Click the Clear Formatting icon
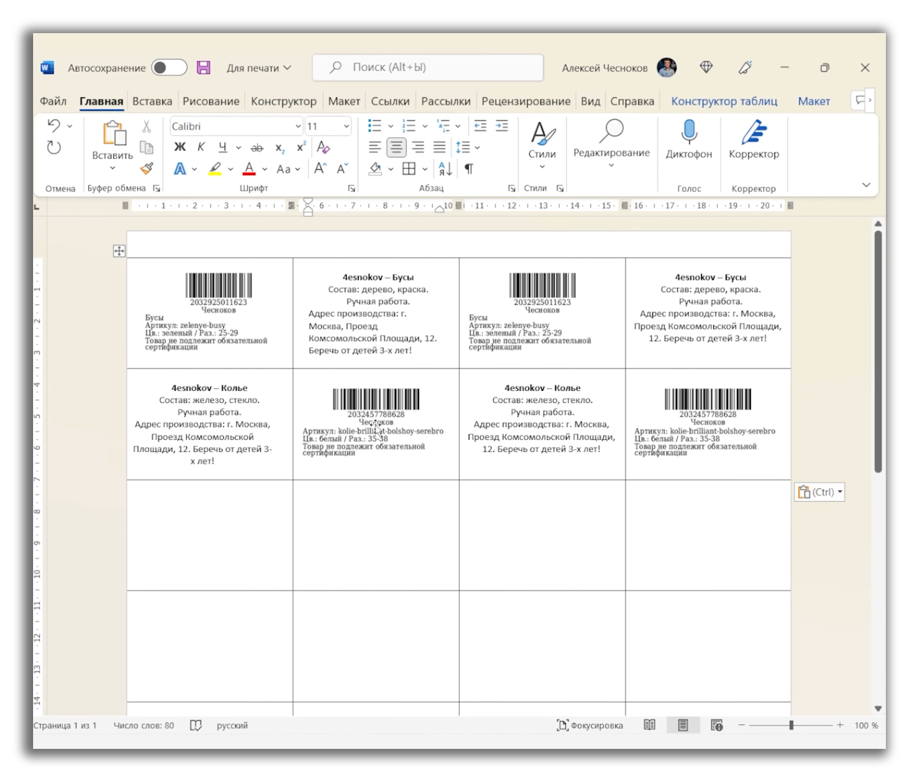The height and width of the screenshot is (782, 919). (x=323, y=147)
